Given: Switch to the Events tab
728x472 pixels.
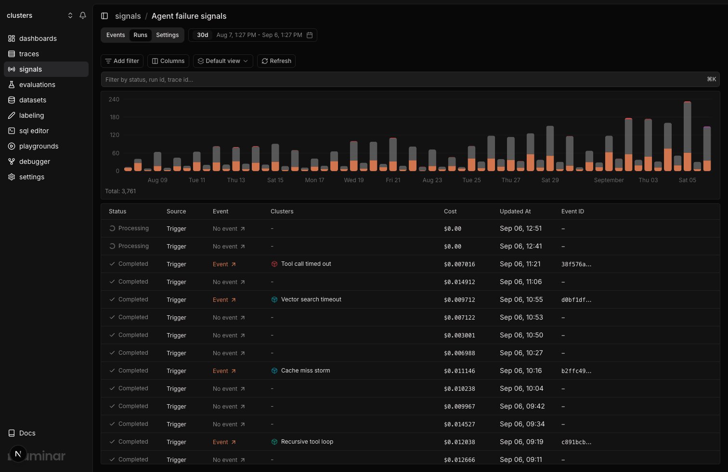Looking at the screenshot, I should pyautogui.click(x=116, y=35).
